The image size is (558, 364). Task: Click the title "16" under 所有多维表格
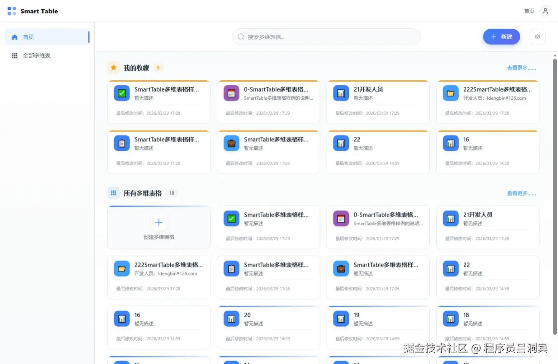click(137, 315)
